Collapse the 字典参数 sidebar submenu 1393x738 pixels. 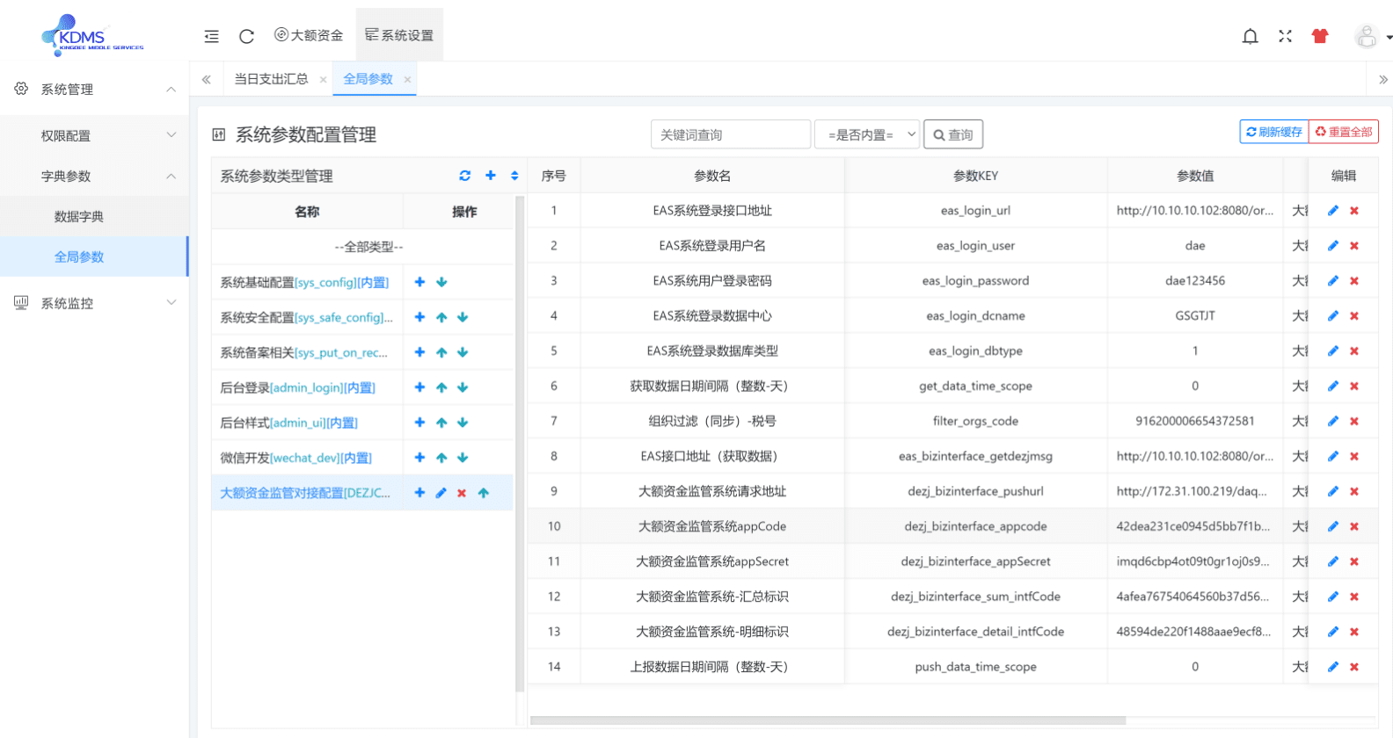[x=94, y=176]
